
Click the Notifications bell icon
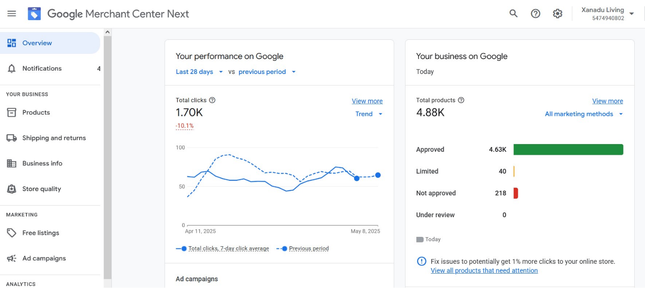pyautogui.click(x=12, y=68)
